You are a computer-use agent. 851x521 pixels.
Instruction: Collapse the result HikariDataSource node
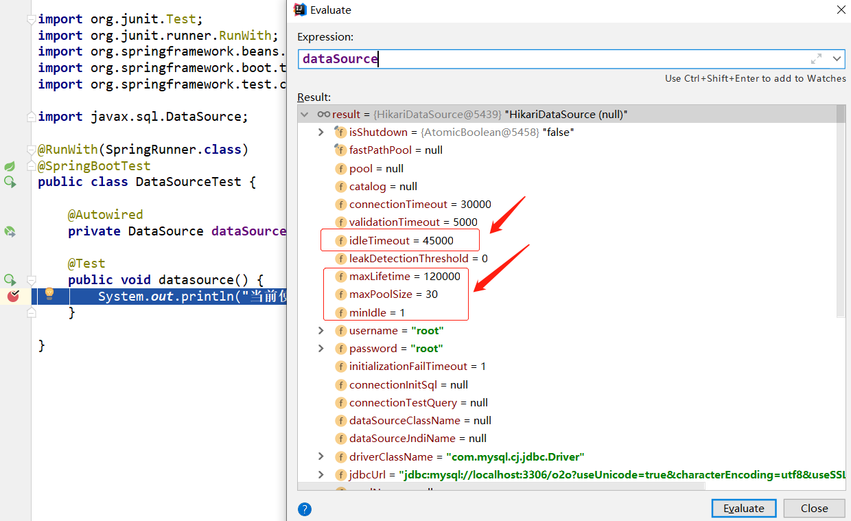305,114
